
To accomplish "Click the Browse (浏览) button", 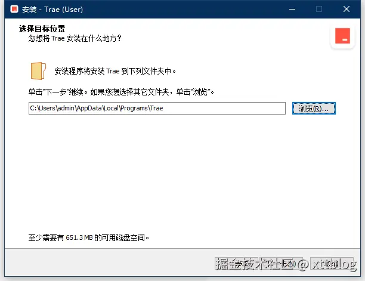I will click(314, 108).
